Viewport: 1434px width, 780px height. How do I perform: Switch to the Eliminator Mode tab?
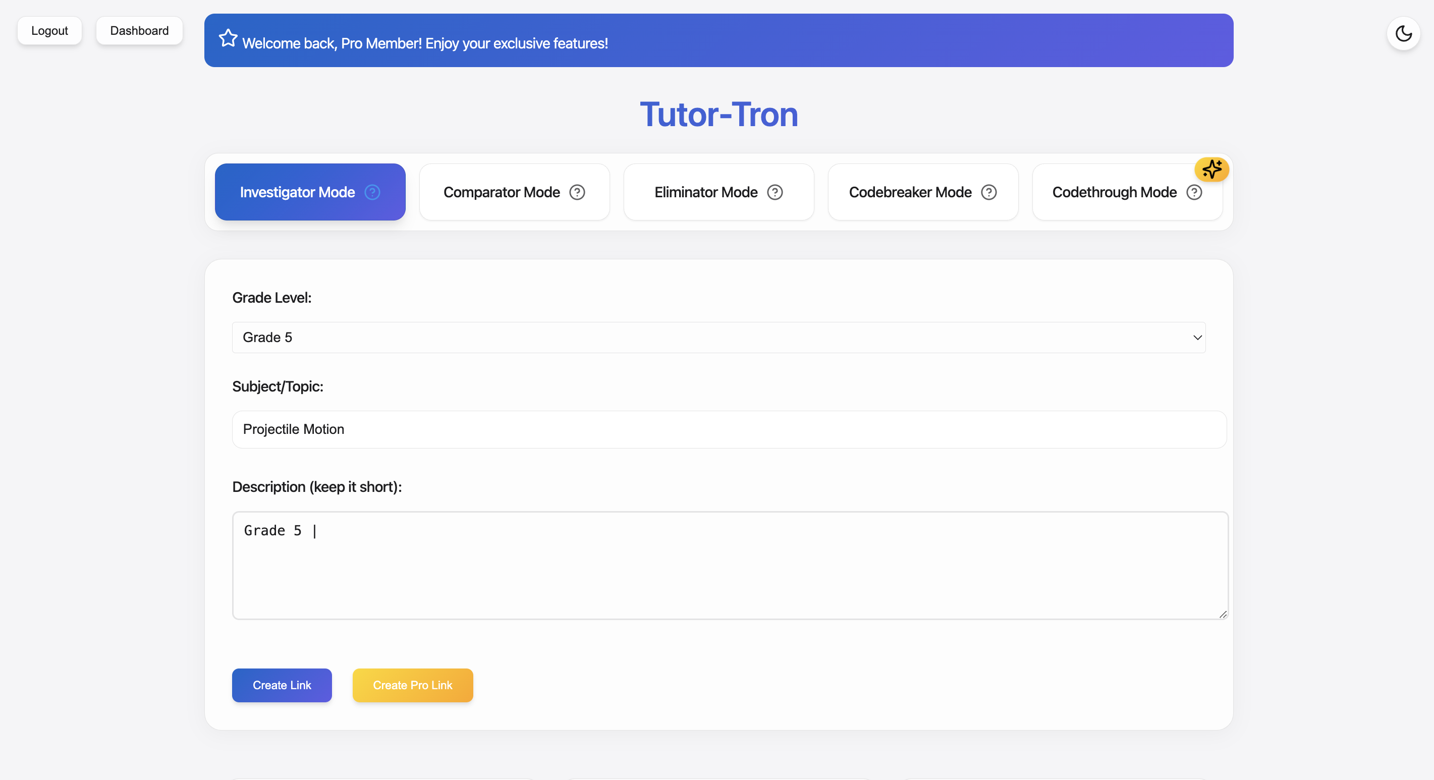tap(719, 192)
